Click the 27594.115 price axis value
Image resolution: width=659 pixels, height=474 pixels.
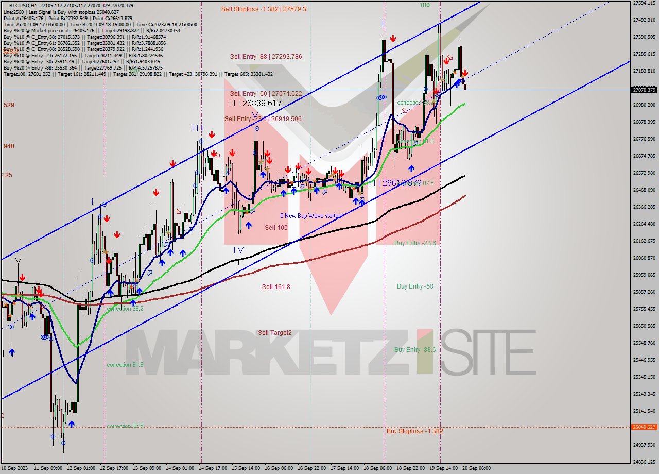[x=644, y=3]
